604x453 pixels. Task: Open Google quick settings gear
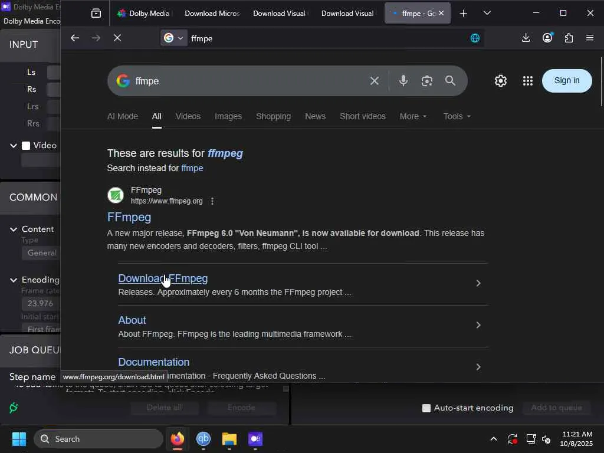[501, 81]
